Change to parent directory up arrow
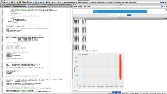This screenshot has width=167, height=94. [x=166, y=2]
